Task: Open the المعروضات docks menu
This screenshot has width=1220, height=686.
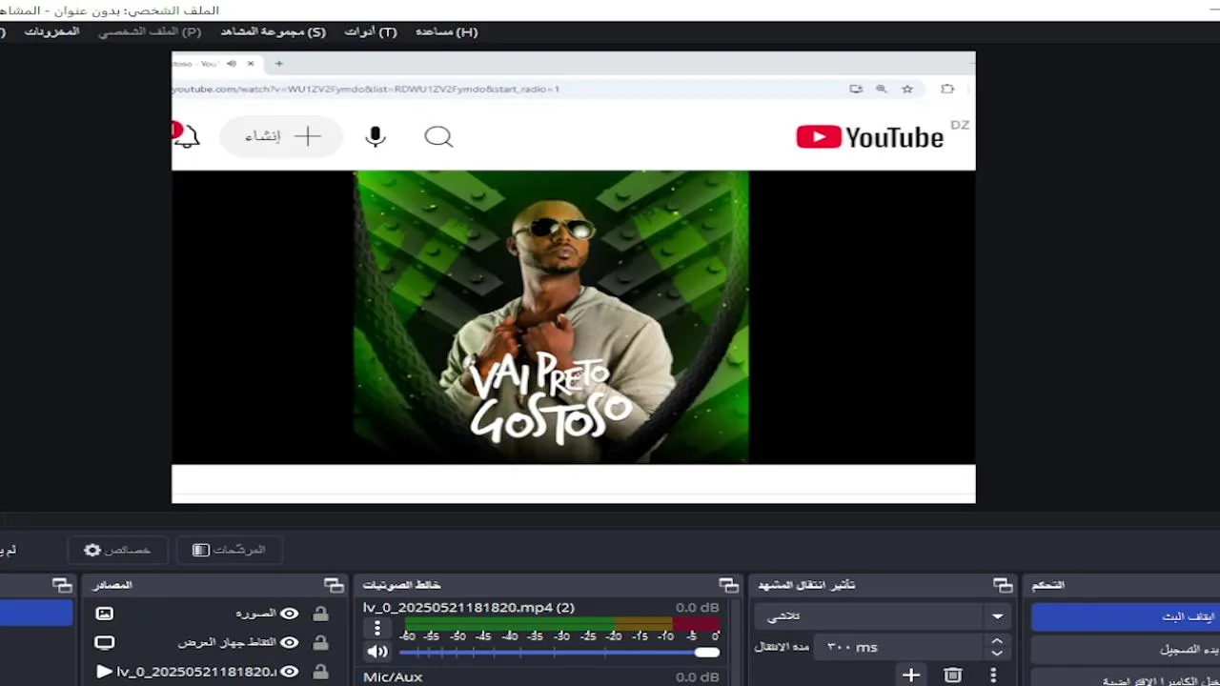Action: point(51,31)
